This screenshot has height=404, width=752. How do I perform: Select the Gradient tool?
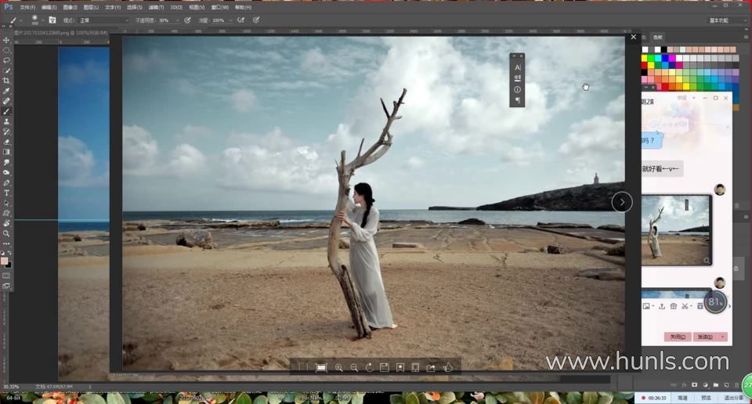(x=6, y=152)
